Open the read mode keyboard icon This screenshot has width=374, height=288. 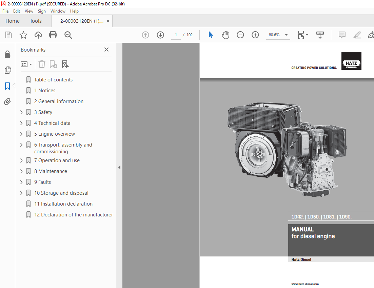coord(320,35)
